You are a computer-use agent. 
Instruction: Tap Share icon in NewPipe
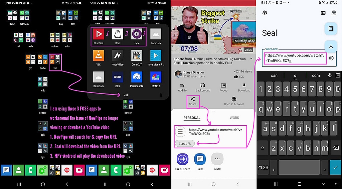tap(193, 99)
